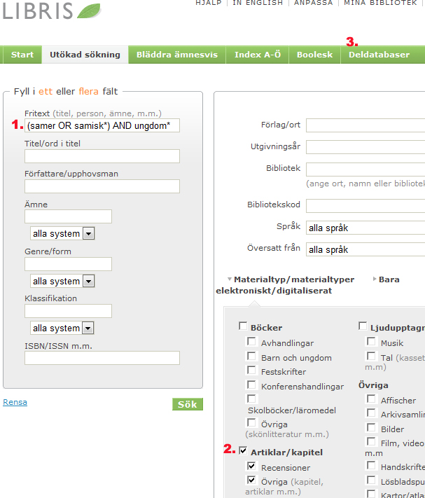425x498 pixels.
Task: Check the Böcker checkbox
Action: pos(243,326)
